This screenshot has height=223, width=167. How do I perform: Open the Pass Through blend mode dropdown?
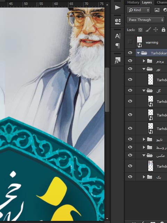[145, 20]
